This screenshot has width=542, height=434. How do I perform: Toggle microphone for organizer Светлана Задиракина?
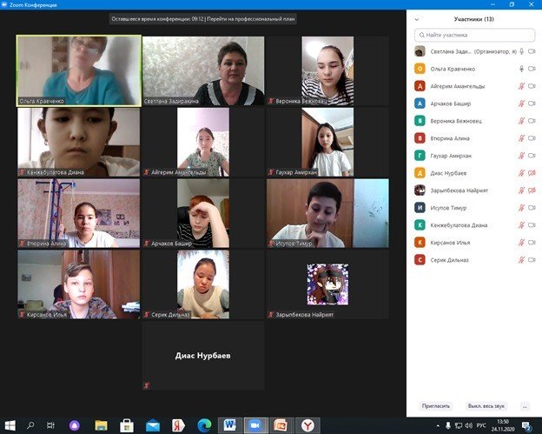(521, 51)
